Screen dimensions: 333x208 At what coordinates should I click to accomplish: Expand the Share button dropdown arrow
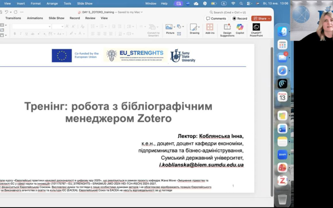click(x=269, y=18)
